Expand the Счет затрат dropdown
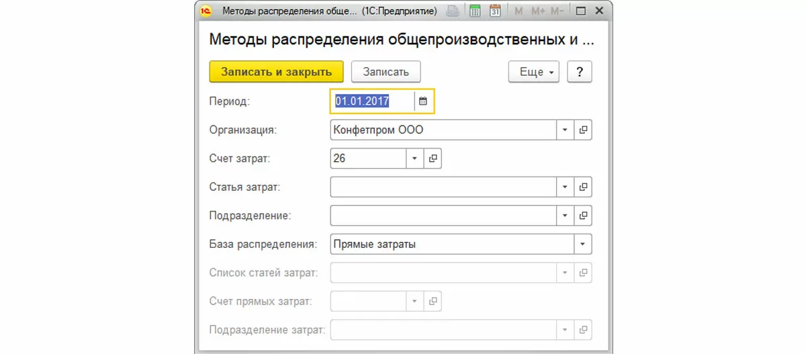Viewport: 806px width, 354px height. (414, 159)
